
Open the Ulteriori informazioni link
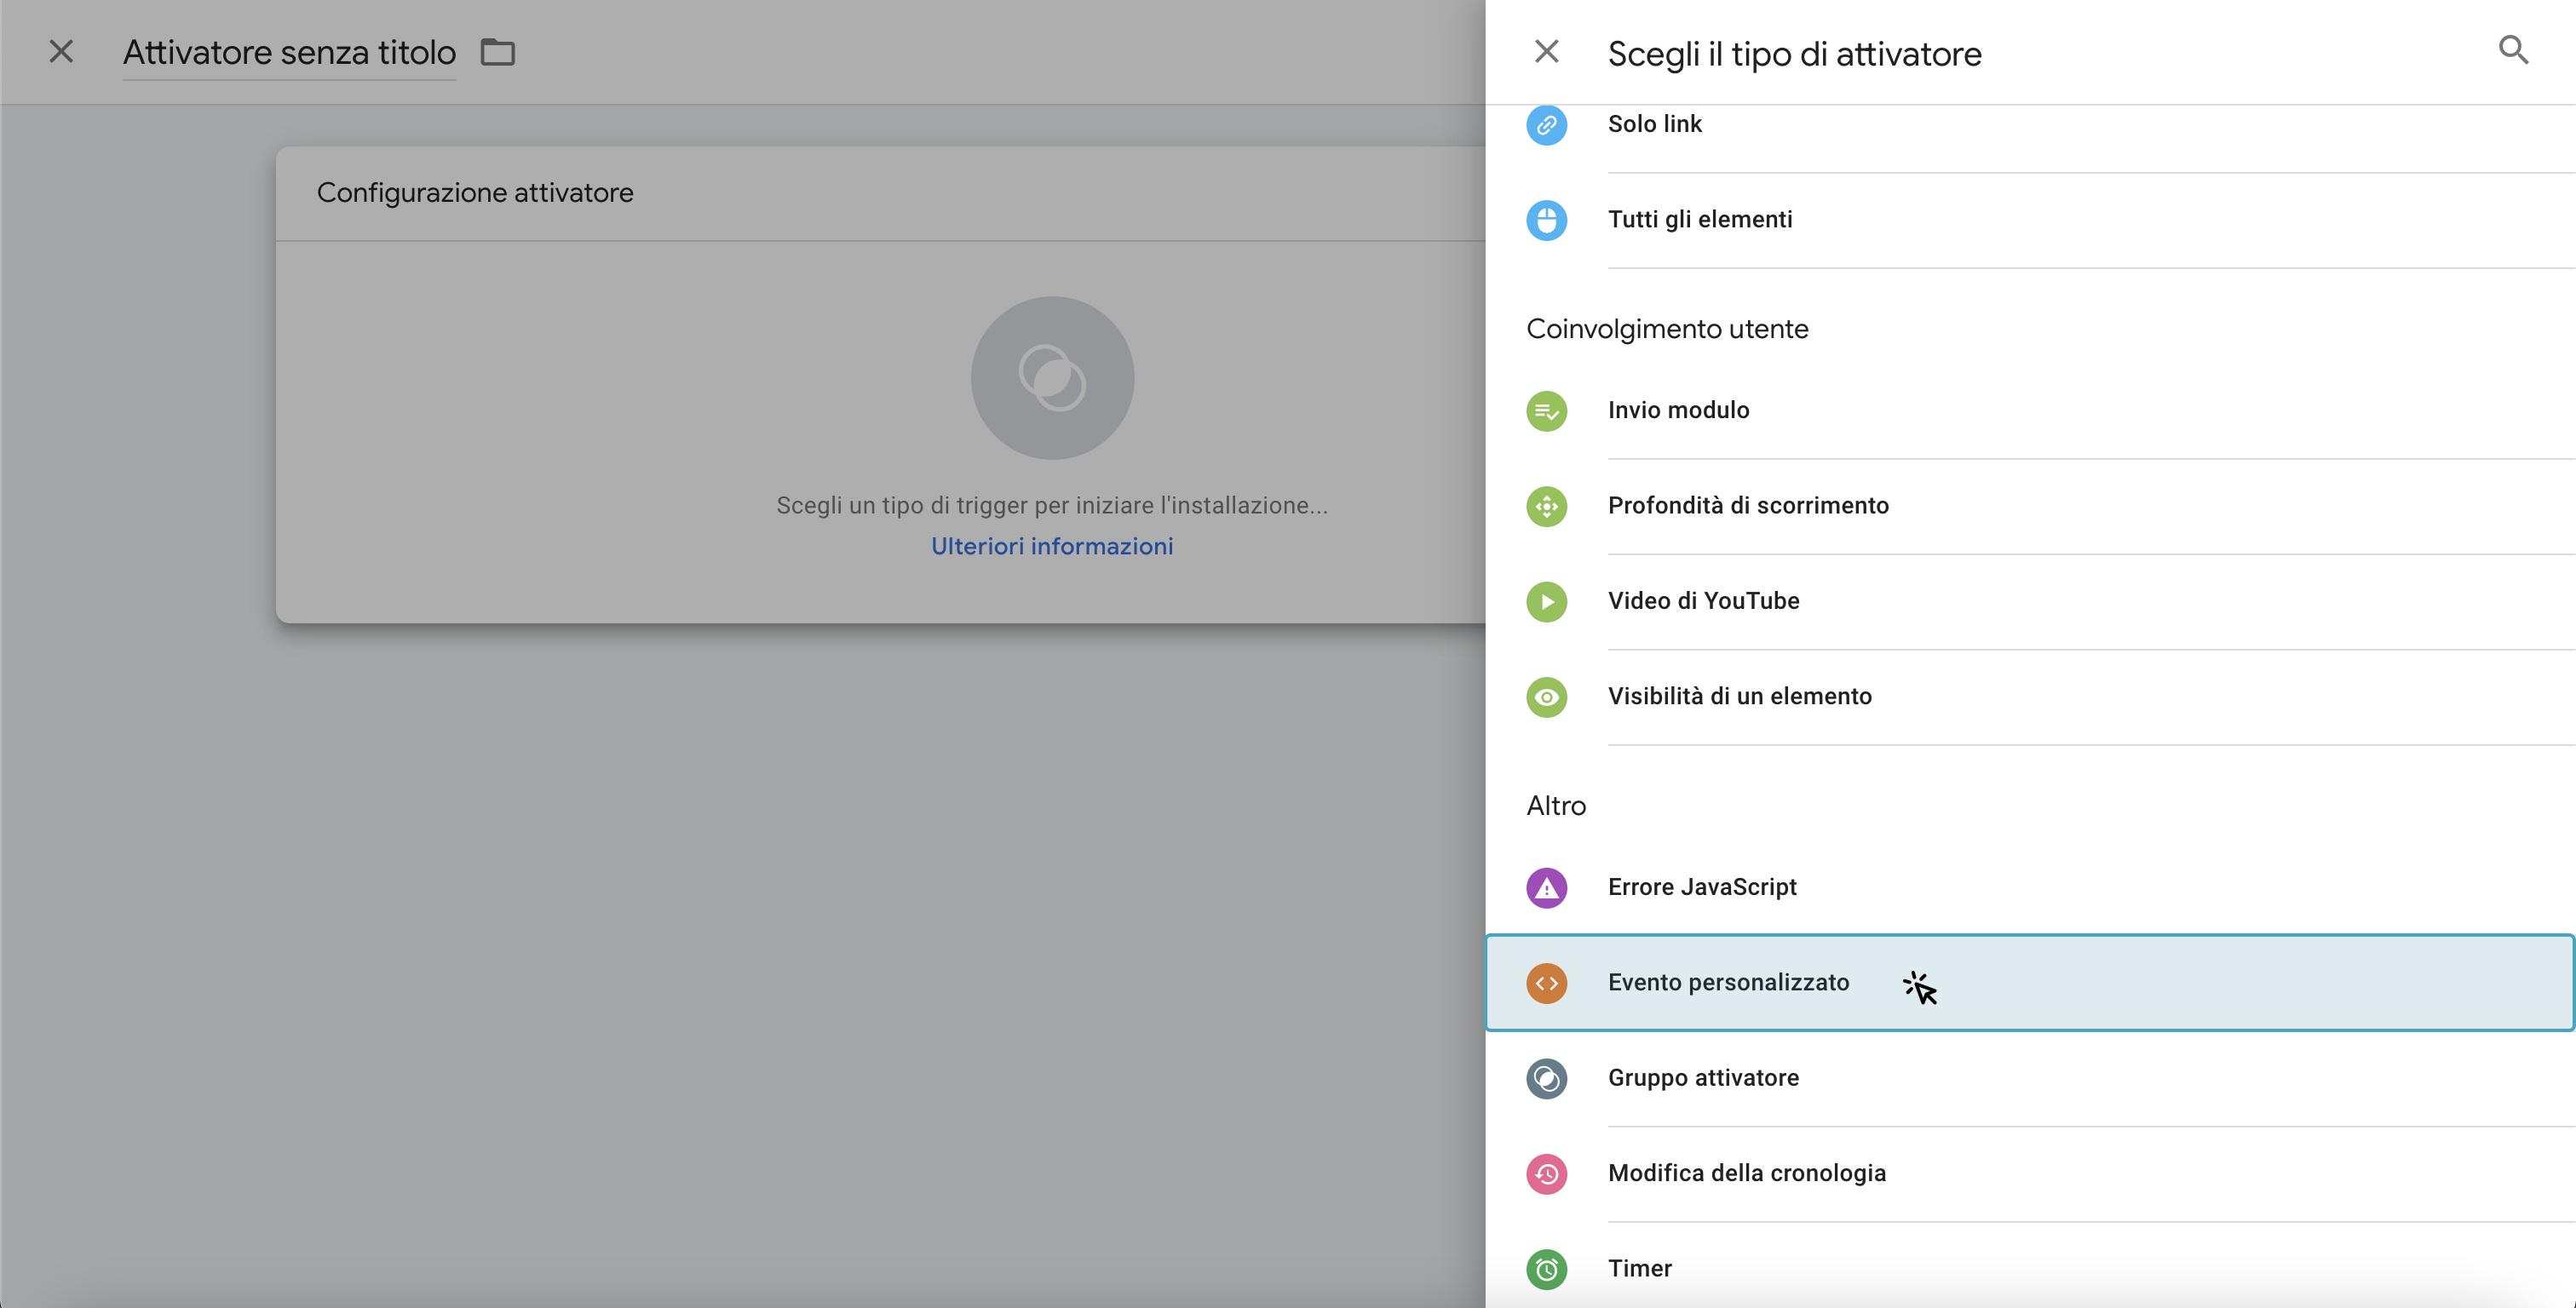[1052, 546]
